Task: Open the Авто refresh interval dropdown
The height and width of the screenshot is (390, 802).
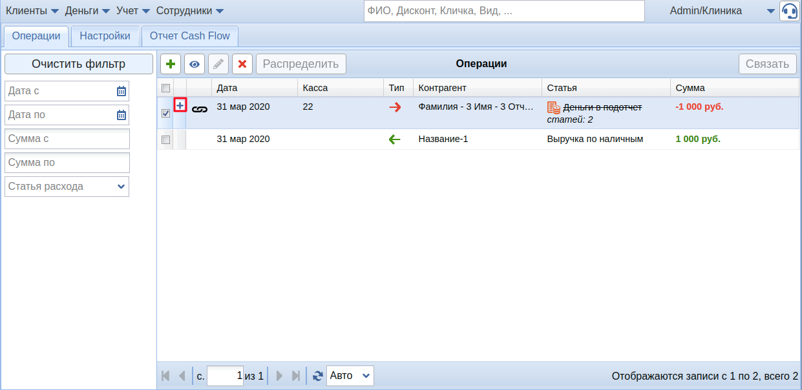Action: pos(350,376)
